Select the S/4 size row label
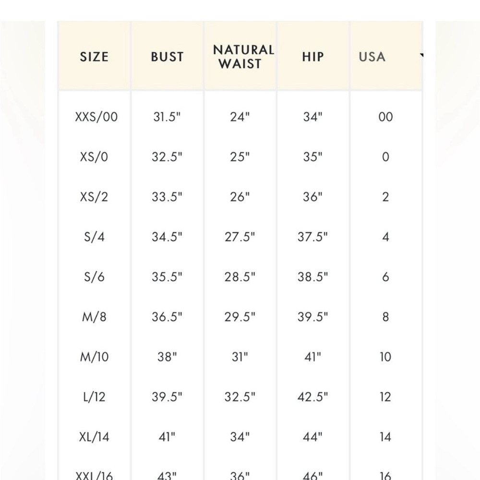This screenshot has height=480, width=480. [x=94, y=237]
